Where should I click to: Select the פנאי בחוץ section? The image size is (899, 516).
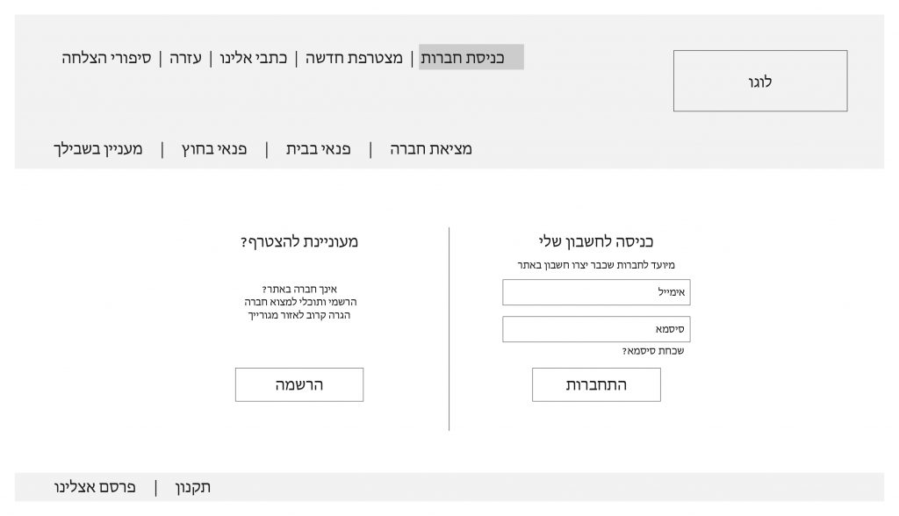(214, 149)
